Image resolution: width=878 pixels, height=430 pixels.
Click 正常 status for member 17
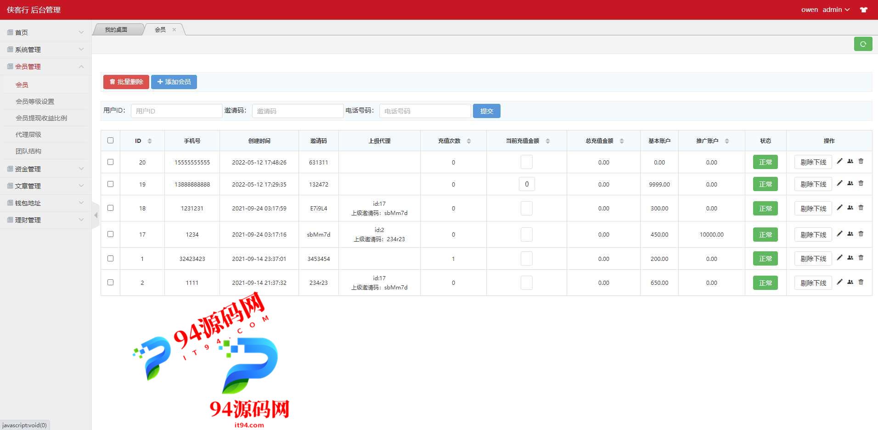coord(765,235)
